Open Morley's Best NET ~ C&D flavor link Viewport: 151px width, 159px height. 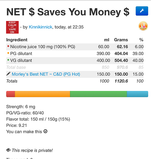click(x=46, y=74)
